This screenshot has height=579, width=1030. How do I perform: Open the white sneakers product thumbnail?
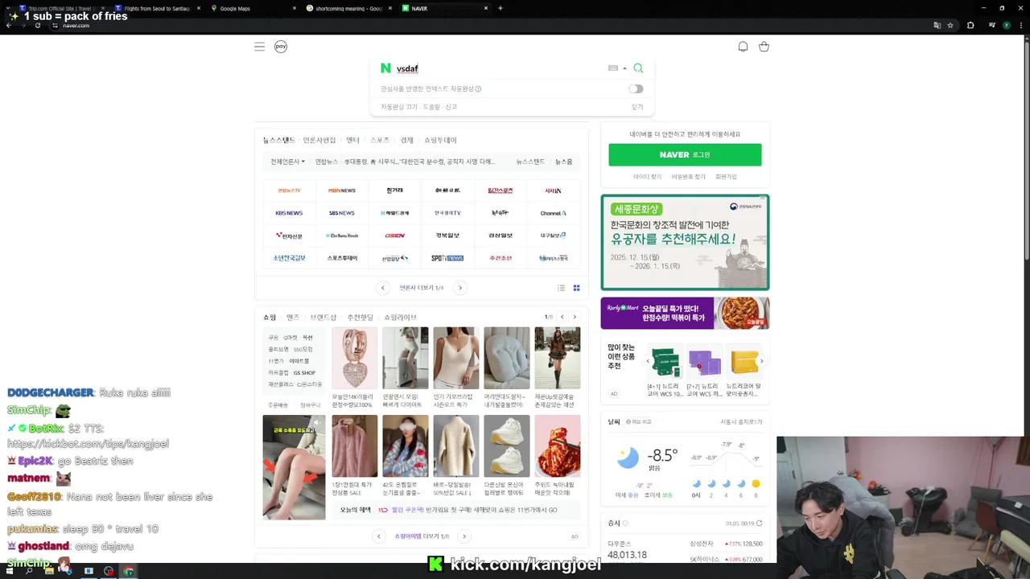[506, 446]
